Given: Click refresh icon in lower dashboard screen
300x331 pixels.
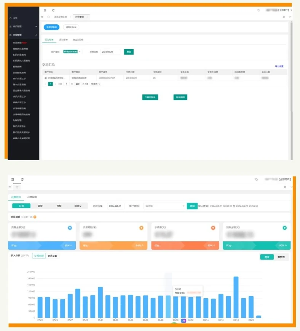Looking at the screenshot, I should tap(22, 180).
